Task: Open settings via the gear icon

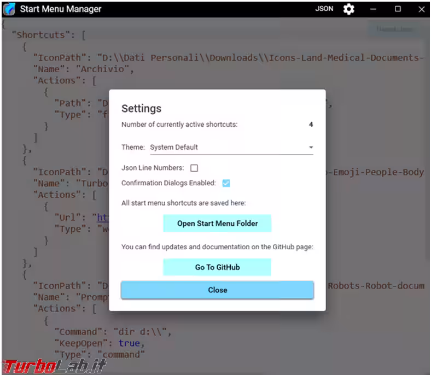Action: pos(348,9)
